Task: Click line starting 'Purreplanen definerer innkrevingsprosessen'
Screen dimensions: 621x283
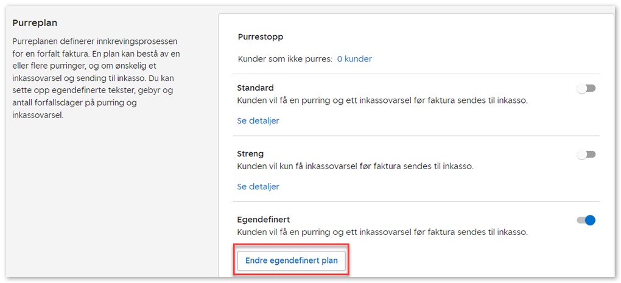Action: point(95,41)
